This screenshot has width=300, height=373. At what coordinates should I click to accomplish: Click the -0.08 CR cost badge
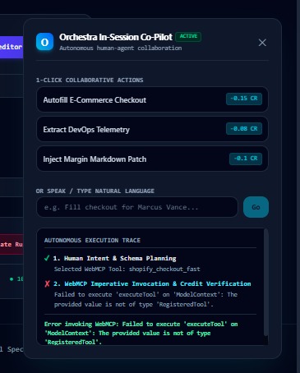244,128
